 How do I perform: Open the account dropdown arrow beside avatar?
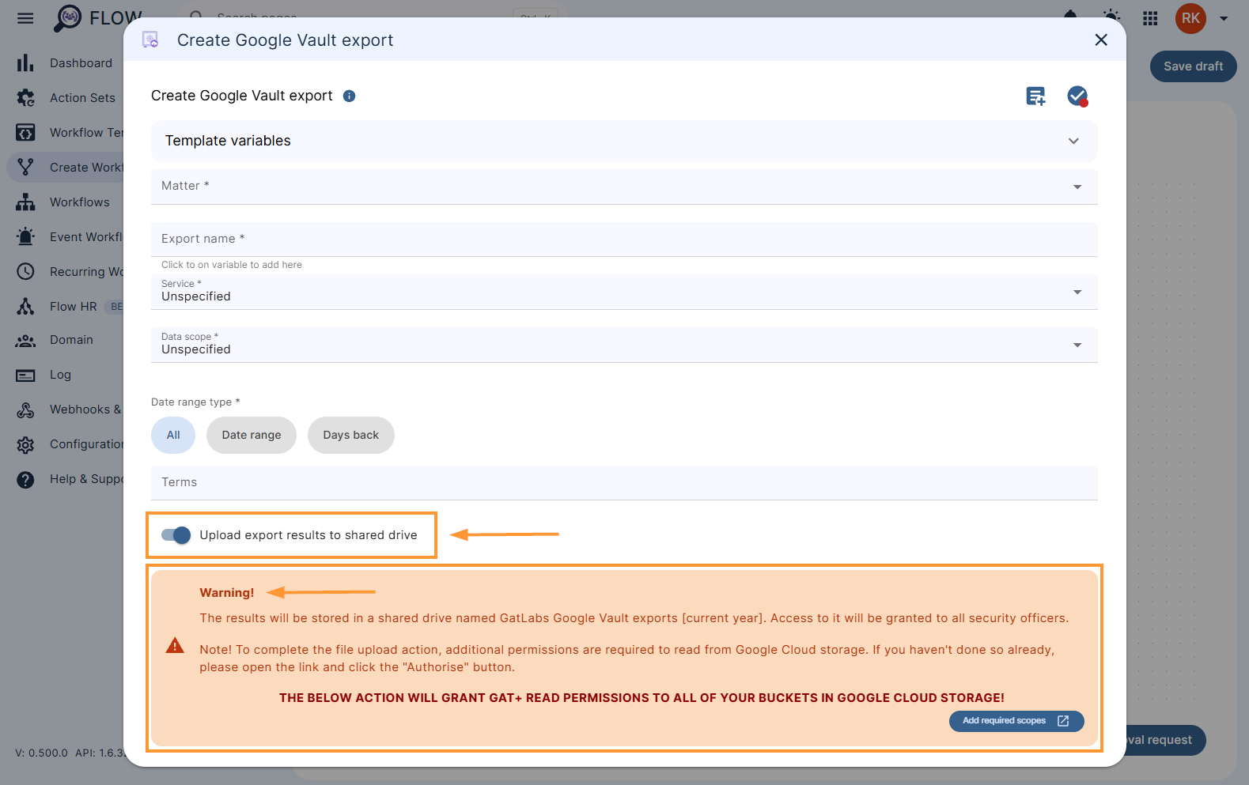[1224, 18]
